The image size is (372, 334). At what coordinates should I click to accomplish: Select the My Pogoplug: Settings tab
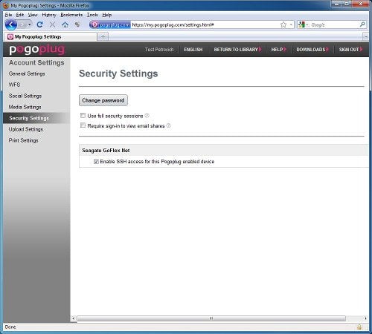pos(51,37)
